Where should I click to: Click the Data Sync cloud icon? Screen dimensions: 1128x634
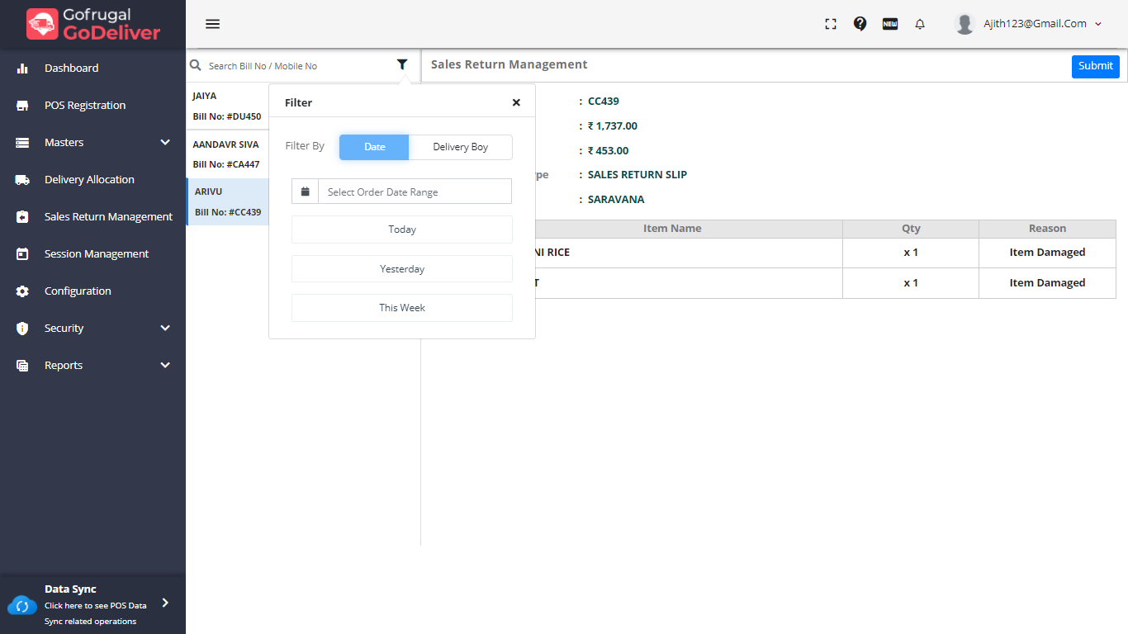pos(22,606)
